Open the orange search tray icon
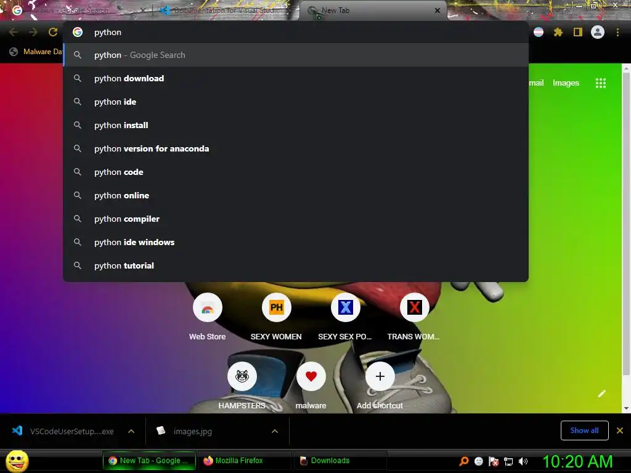Screen dimensions: 631x473 pyautogui.click(x=464, y=461)
